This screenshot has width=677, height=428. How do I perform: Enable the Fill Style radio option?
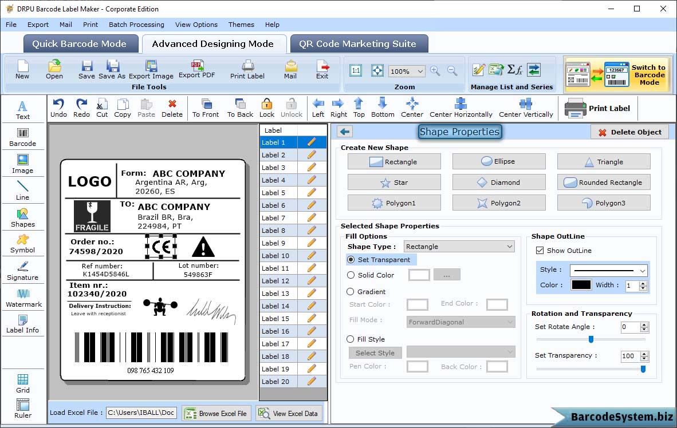pos(351,339)
